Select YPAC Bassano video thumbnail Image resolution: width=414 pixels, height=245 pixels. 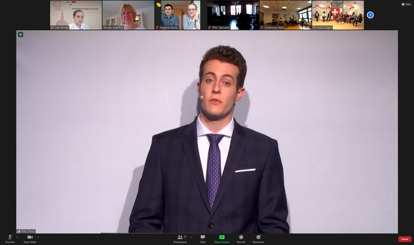click(x=233, y=15)
